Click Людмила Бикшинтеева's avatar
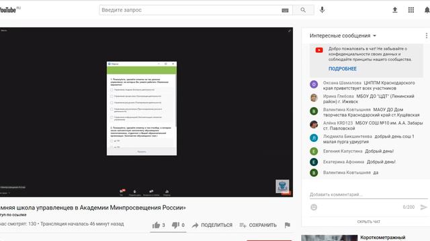This screenshot has width=430, height=241. (x=314, y=138)
